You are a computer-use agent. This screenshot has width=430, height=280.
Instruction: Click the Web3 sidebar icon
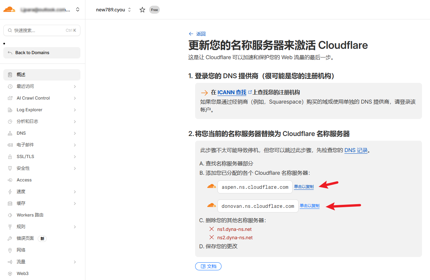click(x=10, y=274)
